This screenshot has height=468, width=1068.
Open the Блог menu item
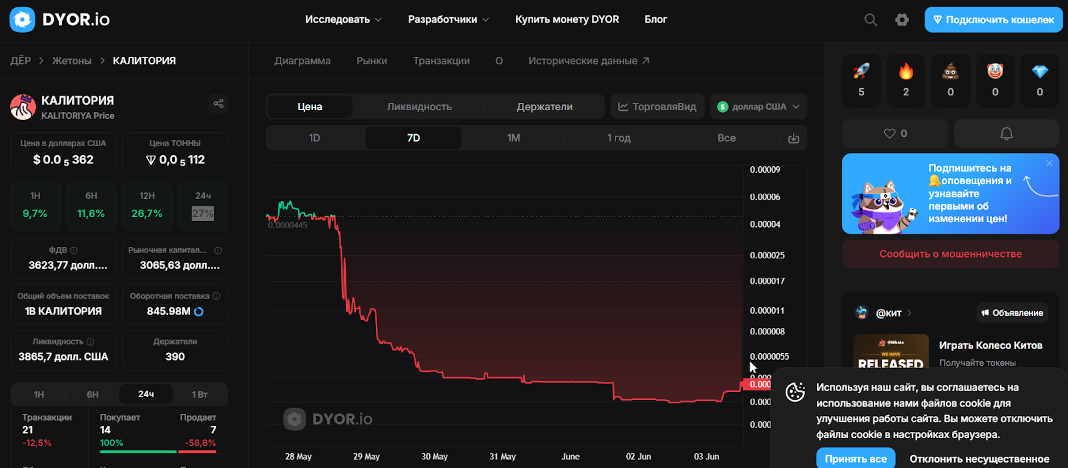(655, 19)
